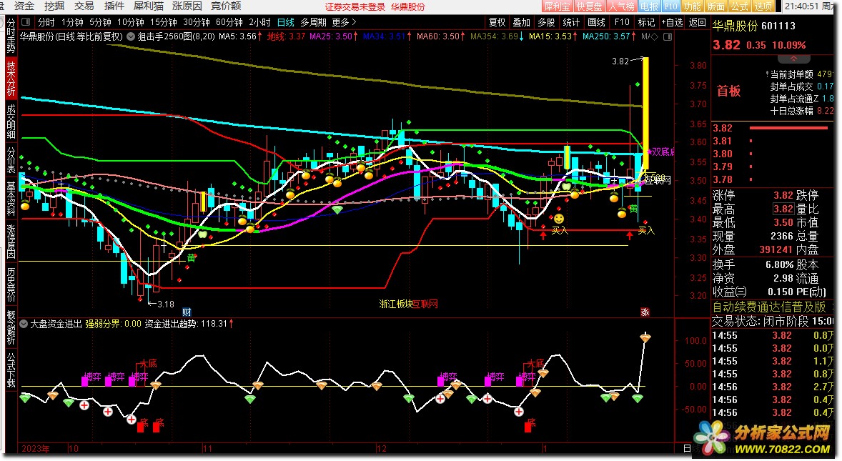
Task: Switch to the 历史竞价 side tab
Action: 11,284
